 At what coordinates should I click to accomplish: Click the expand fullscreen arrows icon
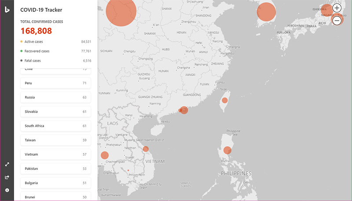pos(7,164)
